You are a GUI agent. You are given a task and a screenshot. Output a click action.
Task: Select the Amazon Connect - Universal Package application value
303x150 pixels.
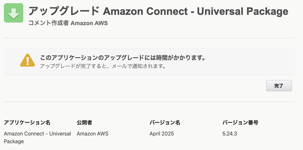tap(37, 137)
